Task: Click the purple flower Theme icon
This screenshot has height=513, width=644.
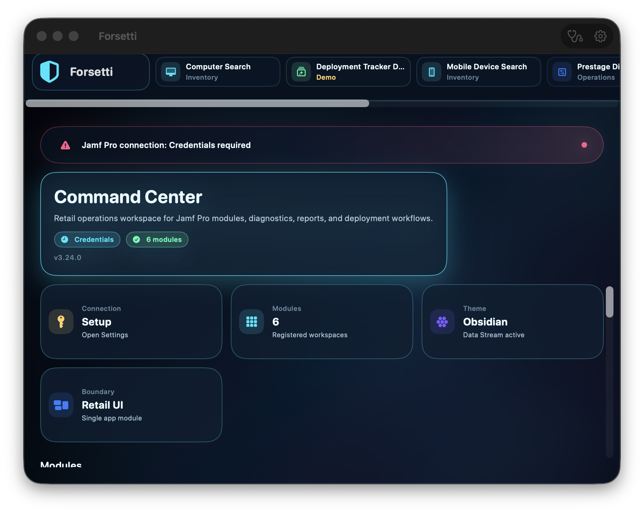Action: (442, 322)
